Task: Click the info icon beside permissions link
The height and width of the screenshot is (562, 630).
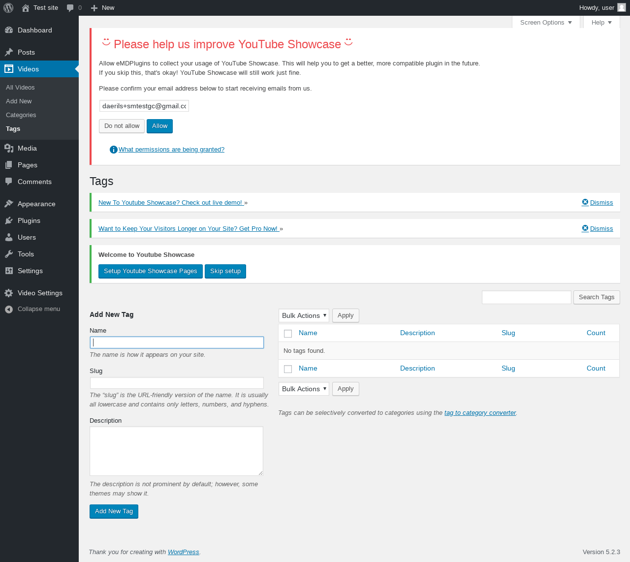Action: [x=114, y=150]
